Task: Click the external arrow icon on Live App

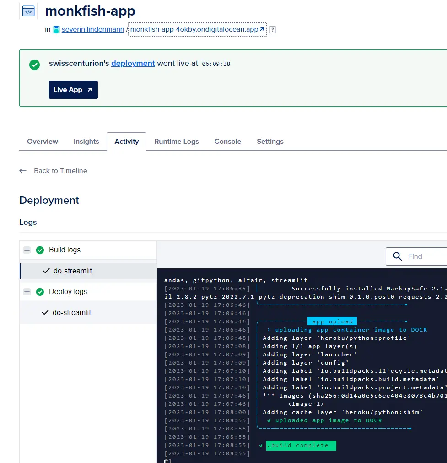Action: (90, 90)
